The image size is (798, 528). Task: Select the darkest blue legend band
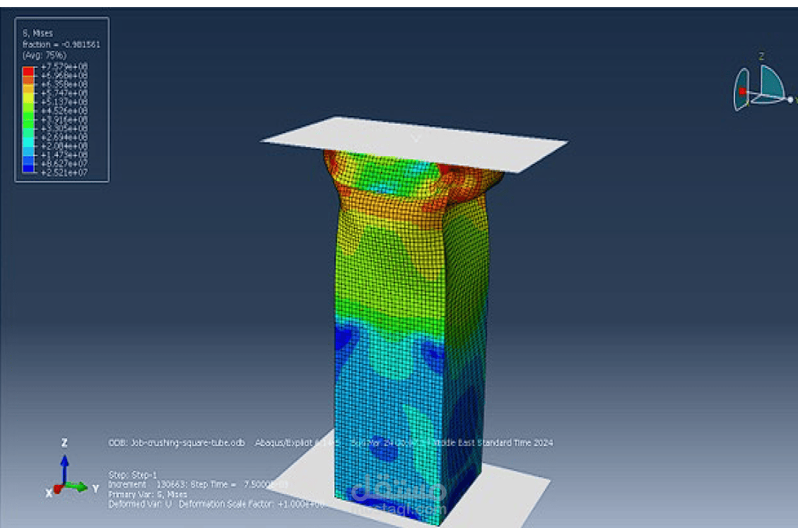pos(28,168)
